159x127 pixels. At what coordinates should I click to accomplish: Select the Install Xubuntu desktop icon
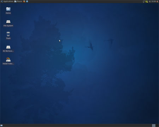click(8, 61)
